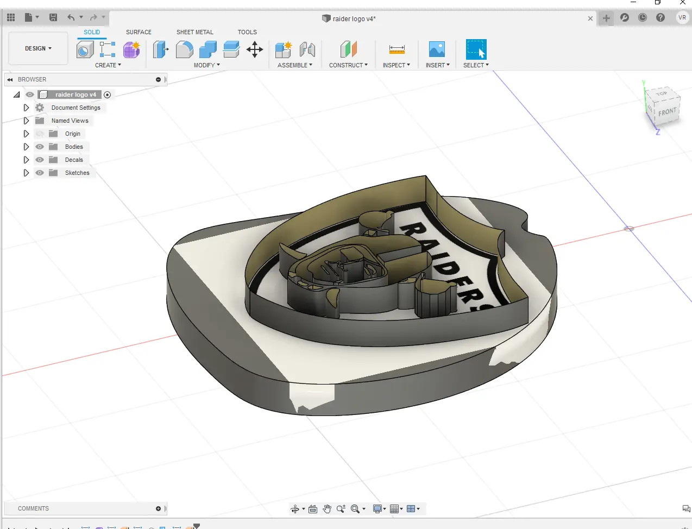The height and width of the screenshot is (529, 692).
Task: Expand the Document Settings node
Action: [x=26, y=108]
